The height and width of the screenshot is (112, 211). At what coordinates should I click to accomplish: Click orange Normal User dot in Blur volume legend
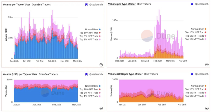(x=206, y=29)
